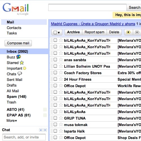This screenshot has height=141, width=141.
Task: Star the musa tokmak email
Action: (61, 125)
